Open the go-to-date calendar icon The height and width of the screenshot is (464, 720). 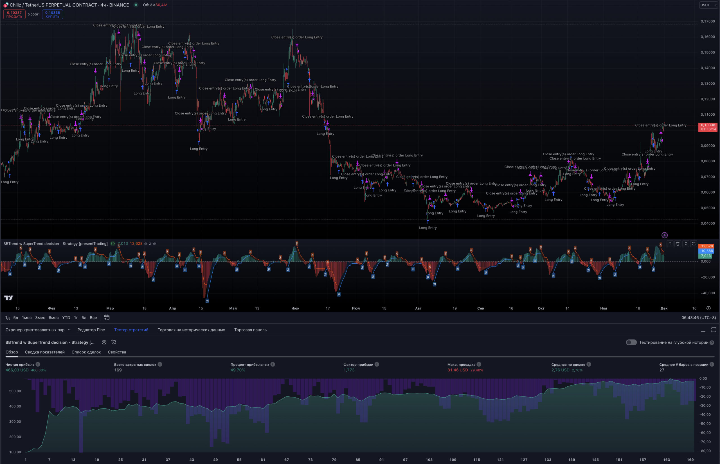(x=107, y=317)
